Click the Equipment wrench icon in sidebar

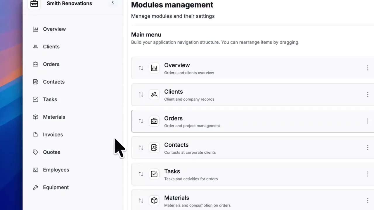click(35, 187)
